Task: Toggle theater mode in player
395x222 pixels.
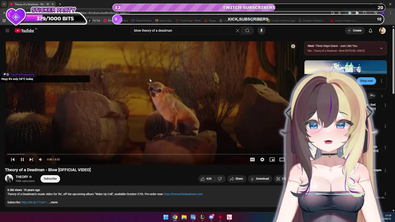Action: pyautogui.click(x=282, y=159)
